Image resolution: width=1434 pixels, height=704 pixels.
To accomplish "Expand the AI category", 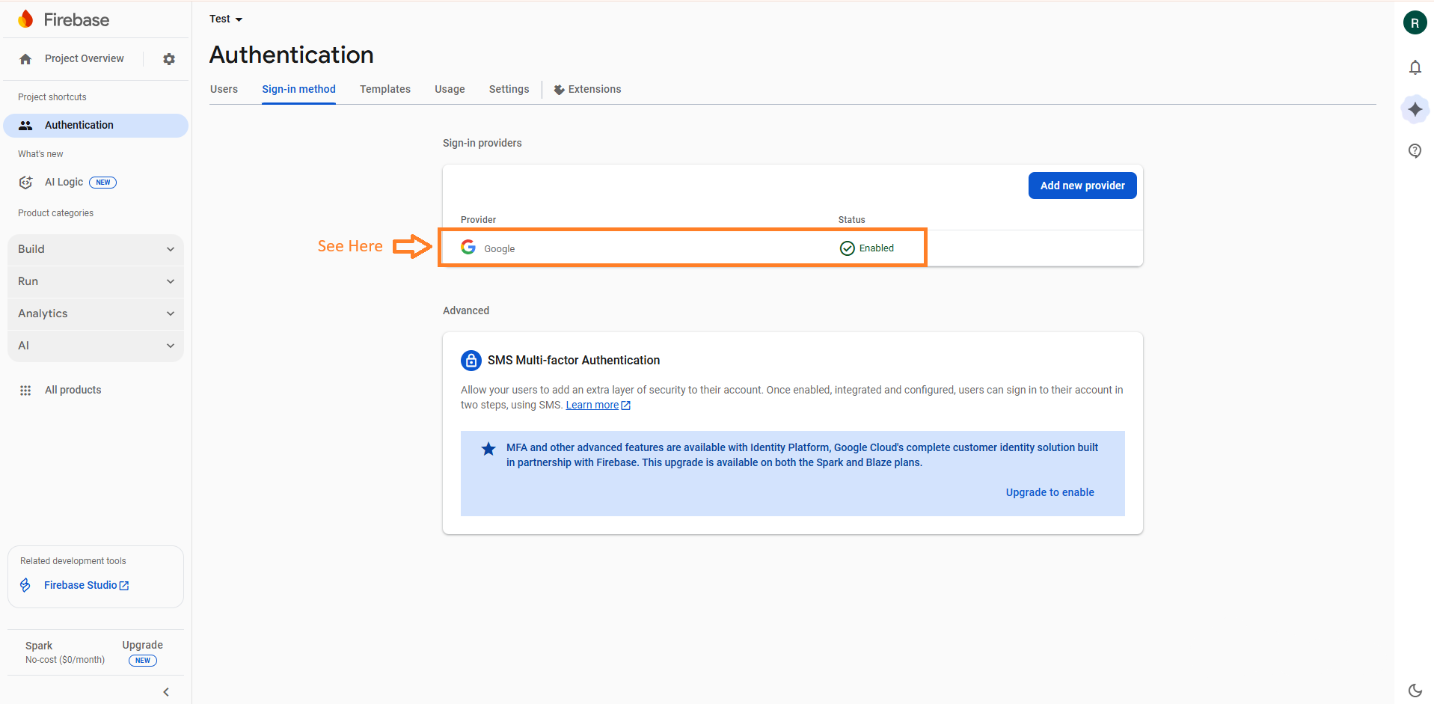I will click(x=96, y=346).
